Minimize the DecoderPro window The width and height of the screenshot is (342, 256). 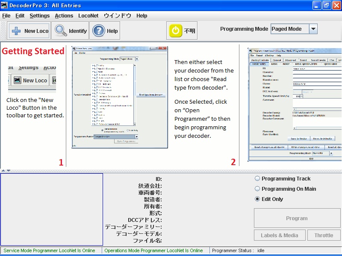[x=317, y=5]
